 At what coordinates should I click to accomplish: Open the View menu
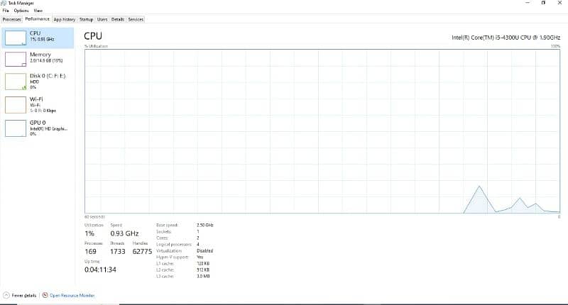click(x=38, y=11)
